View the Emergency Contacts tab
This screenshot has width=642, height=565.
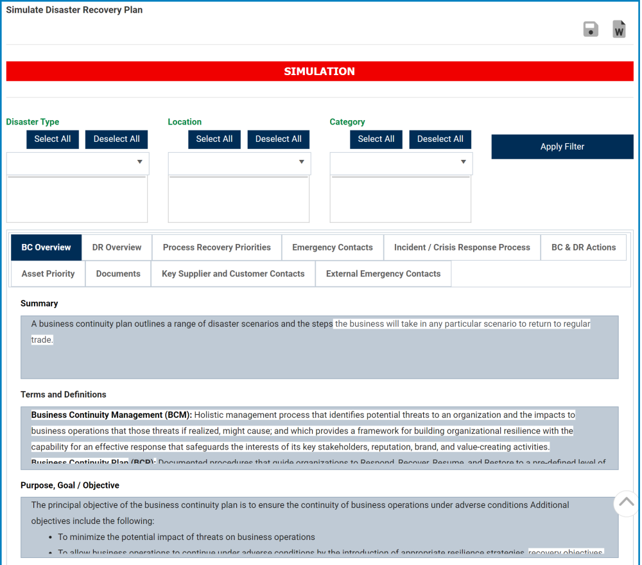tap(333, 247)
